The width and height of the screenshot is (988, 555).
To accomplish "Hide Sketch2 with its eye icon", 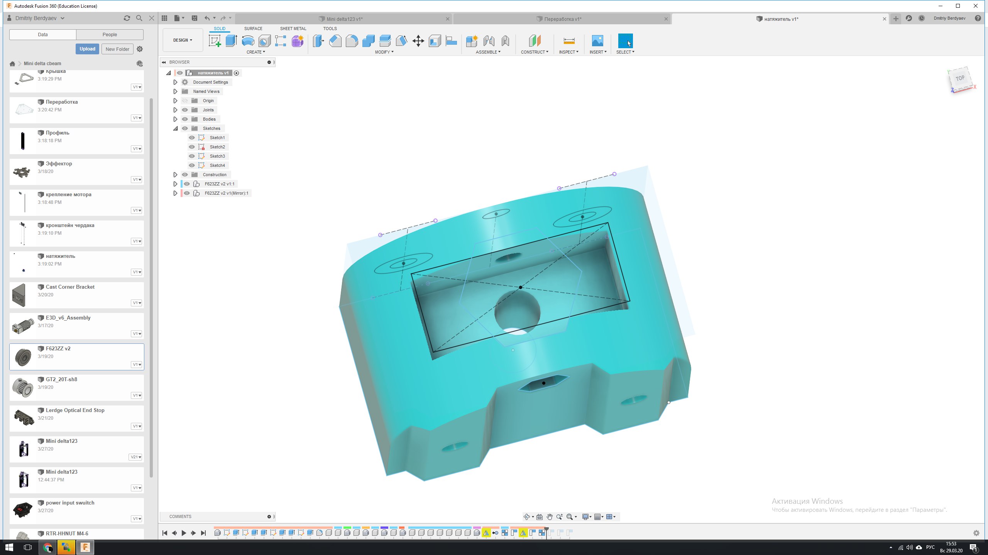I will pyautogui.click(x=192, y=147).
